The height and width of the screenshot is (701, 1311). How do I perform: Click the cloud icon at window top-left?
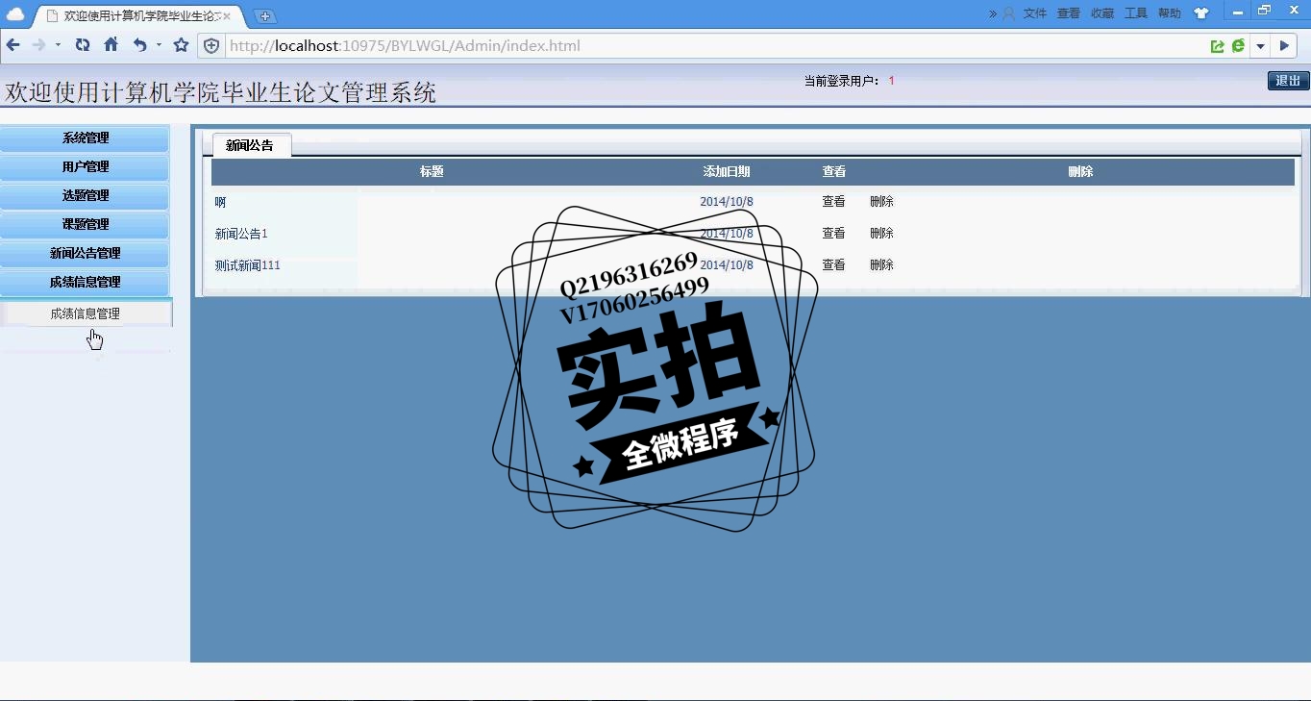(15, 14)
